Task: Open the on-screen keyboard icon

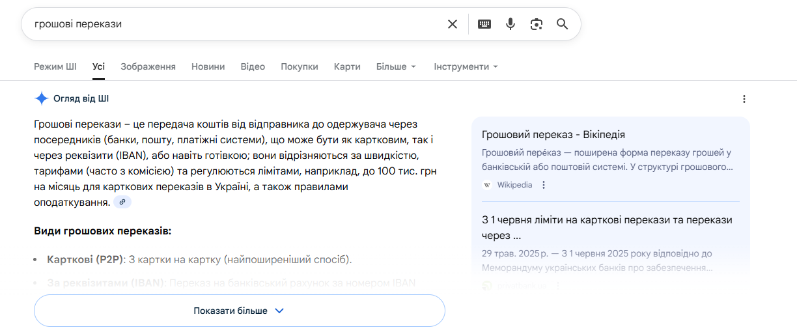Action: coord(484,24)
